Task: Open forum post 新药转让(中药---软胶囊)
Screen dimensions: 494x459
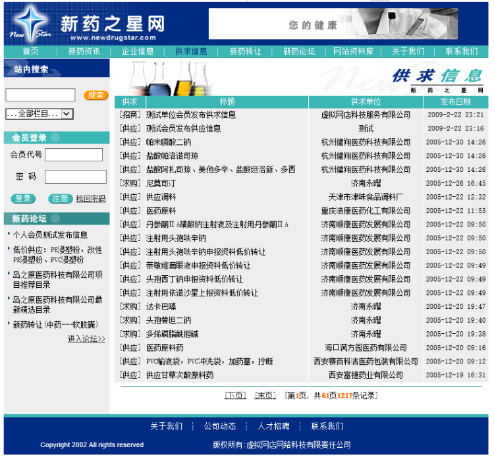Action: 55,325
